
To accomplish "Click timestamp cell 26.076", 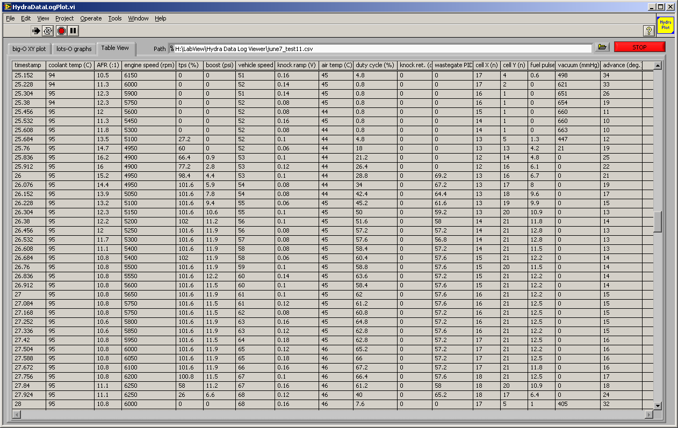I will pos(29,185).
